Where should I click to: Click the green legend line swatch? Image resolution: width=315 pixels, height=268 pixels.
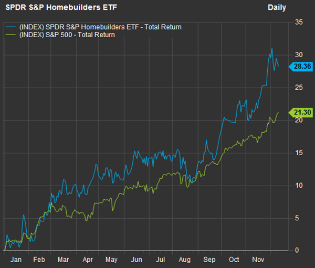click(x=10, y=35)
